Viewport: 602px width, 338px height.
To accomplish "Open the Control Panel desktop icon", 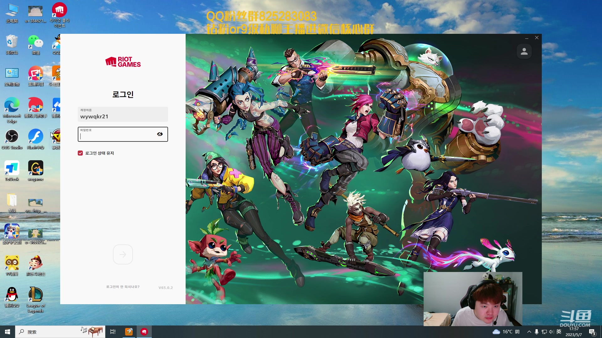I will (12, 77).
